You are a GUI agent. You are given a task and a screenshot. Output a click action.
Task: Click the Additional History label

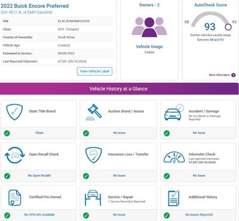203,197
